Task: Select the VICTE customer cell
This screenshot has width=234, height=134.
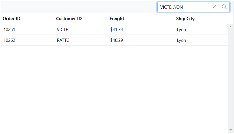Action: [81, 29]
